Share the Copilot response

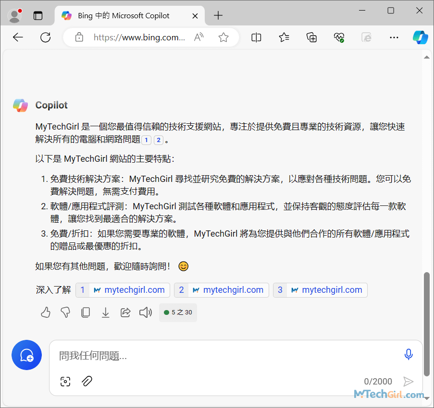125,312
